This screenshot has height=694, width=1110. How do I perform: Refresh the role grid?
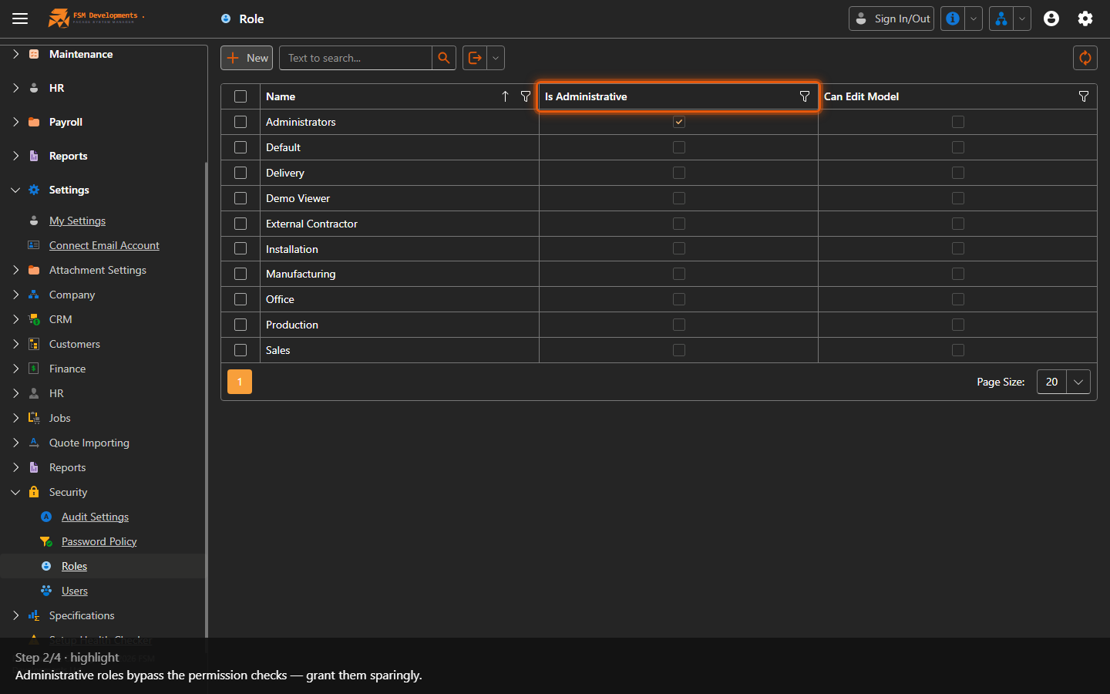1085,58
